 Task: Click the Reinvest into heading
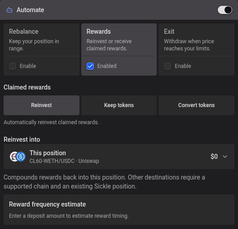click(x=22, y=139)
